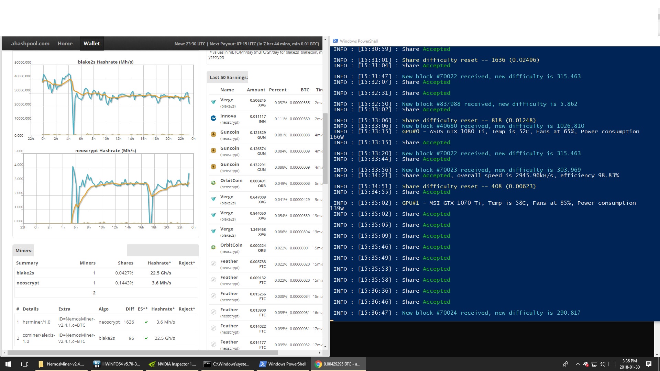
Task: Click the Innova coin name in the earnings list
Action: coord(228,116)
